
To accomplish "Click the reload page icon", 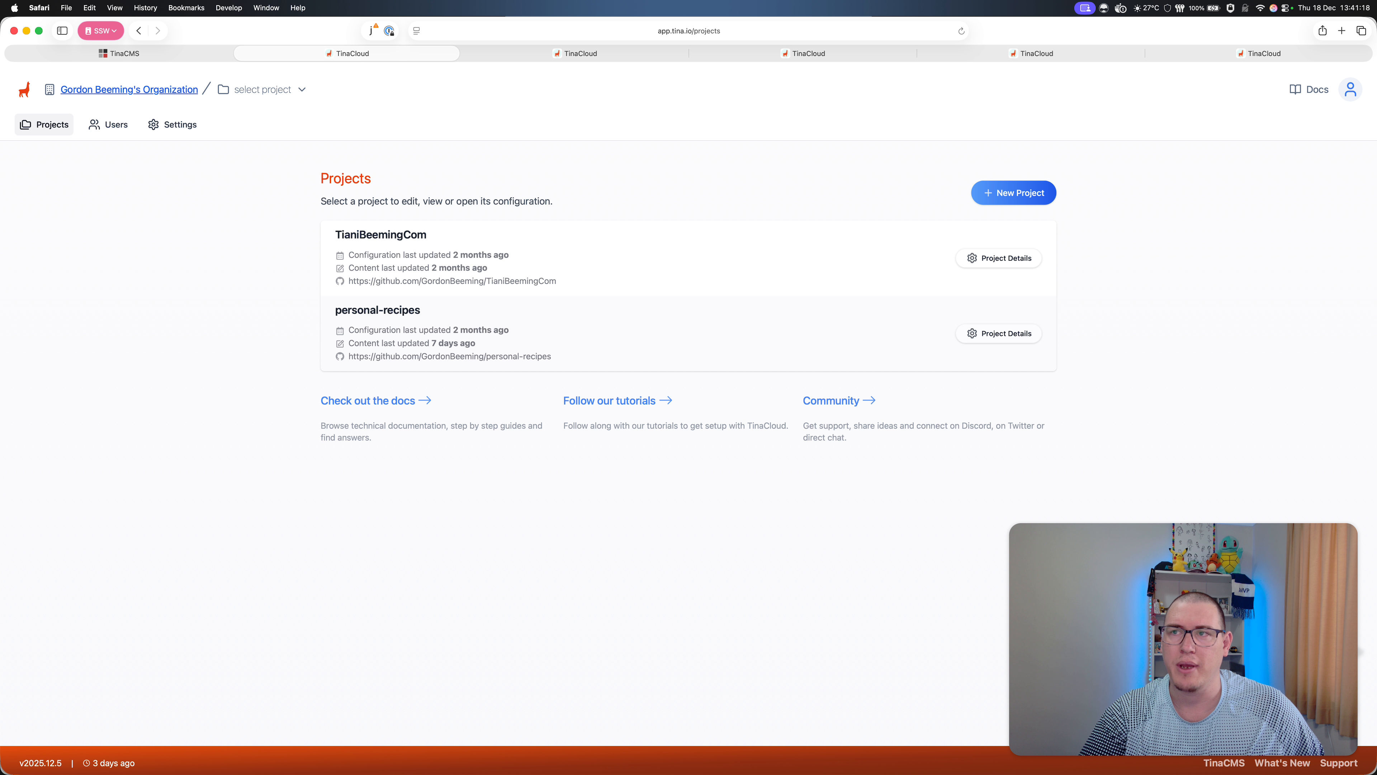I will pyautogui.click(x=961, y=31).
